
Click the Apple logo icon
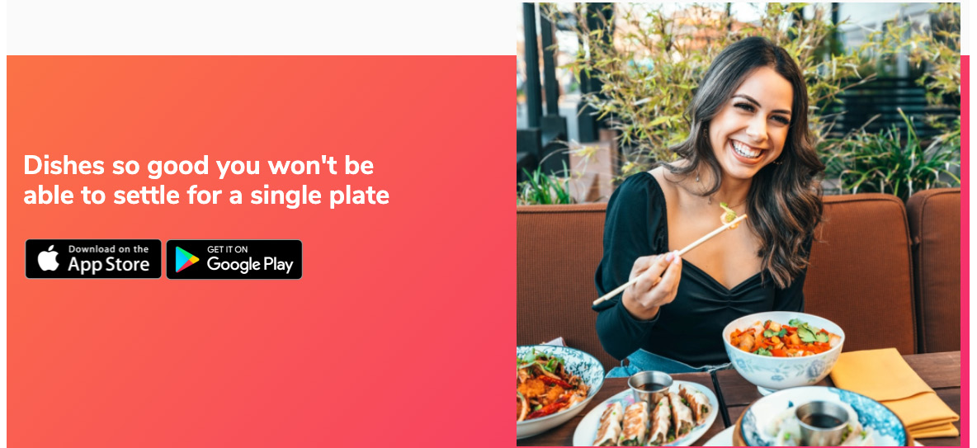tap(48, 258)
